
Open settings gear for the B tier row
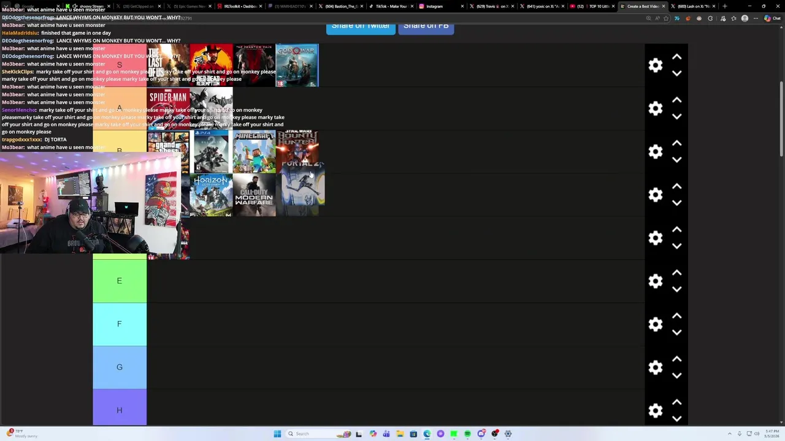(x=656, y=151)
